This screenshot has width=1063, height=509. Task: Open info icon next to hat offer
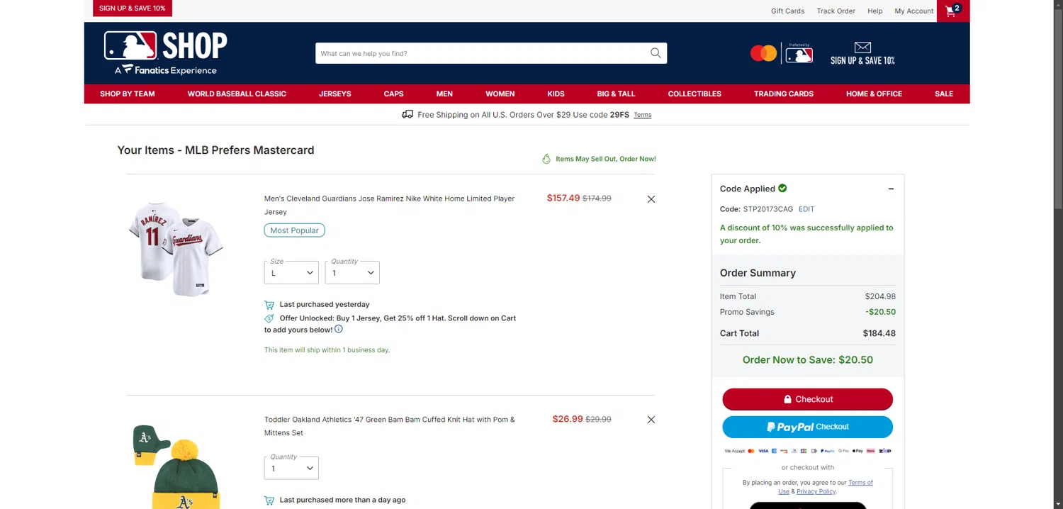pyautogui.click(x=339, y=329)
